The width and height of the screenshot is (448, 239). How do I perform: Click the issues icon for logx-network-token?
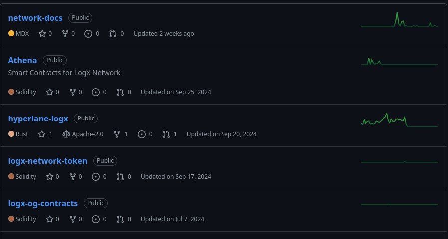coord(96,177)
